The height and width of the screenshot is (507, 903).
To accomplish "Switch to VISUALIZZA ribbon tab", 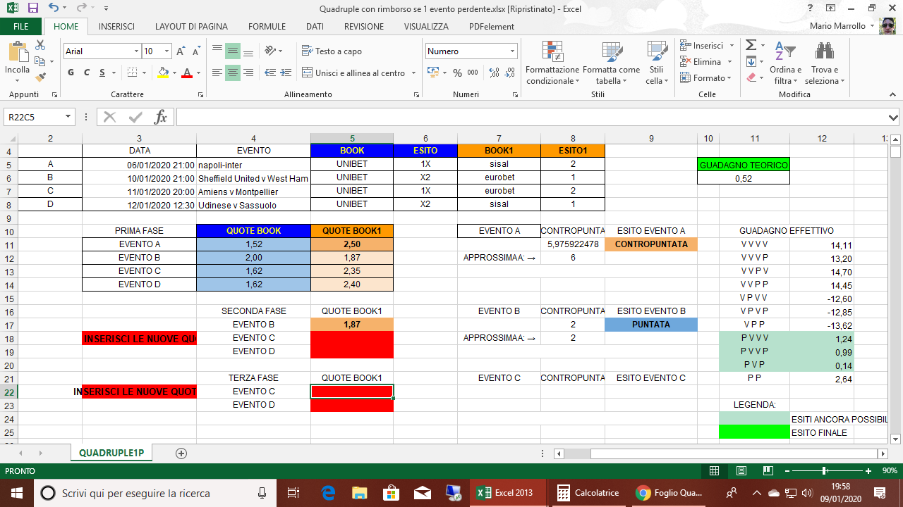I will [426, 27].
